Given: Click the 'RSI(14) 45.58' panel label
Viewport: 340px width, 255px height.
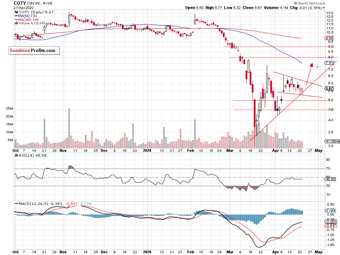Looking at the screenshot, I should (x=33, y=155).
